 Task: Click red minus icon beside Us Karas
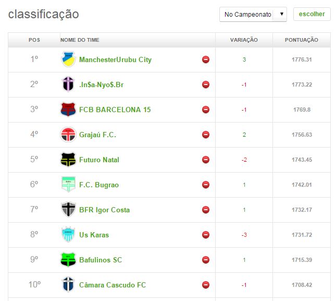tap(206, 235)
